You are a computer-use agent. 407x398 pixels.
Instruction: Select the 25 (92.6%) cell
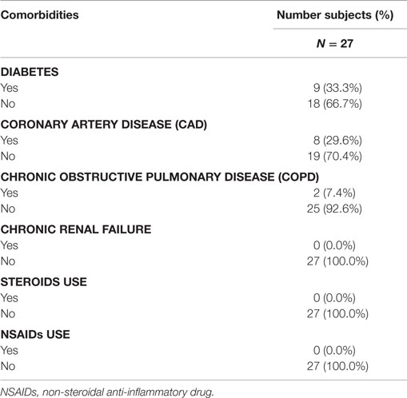(334, 209)
